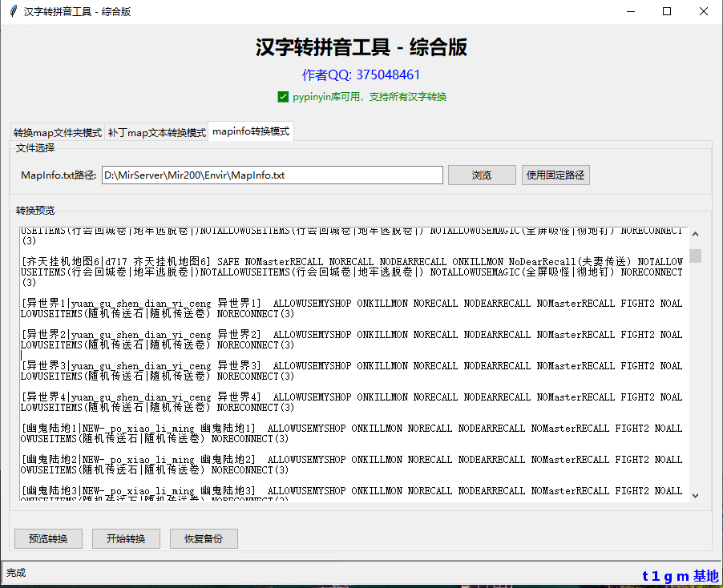This screenshot has height=588, width=723.
Task: Click the 完成 status bar text
Action: pyautogui.click(x=16, y=573)
